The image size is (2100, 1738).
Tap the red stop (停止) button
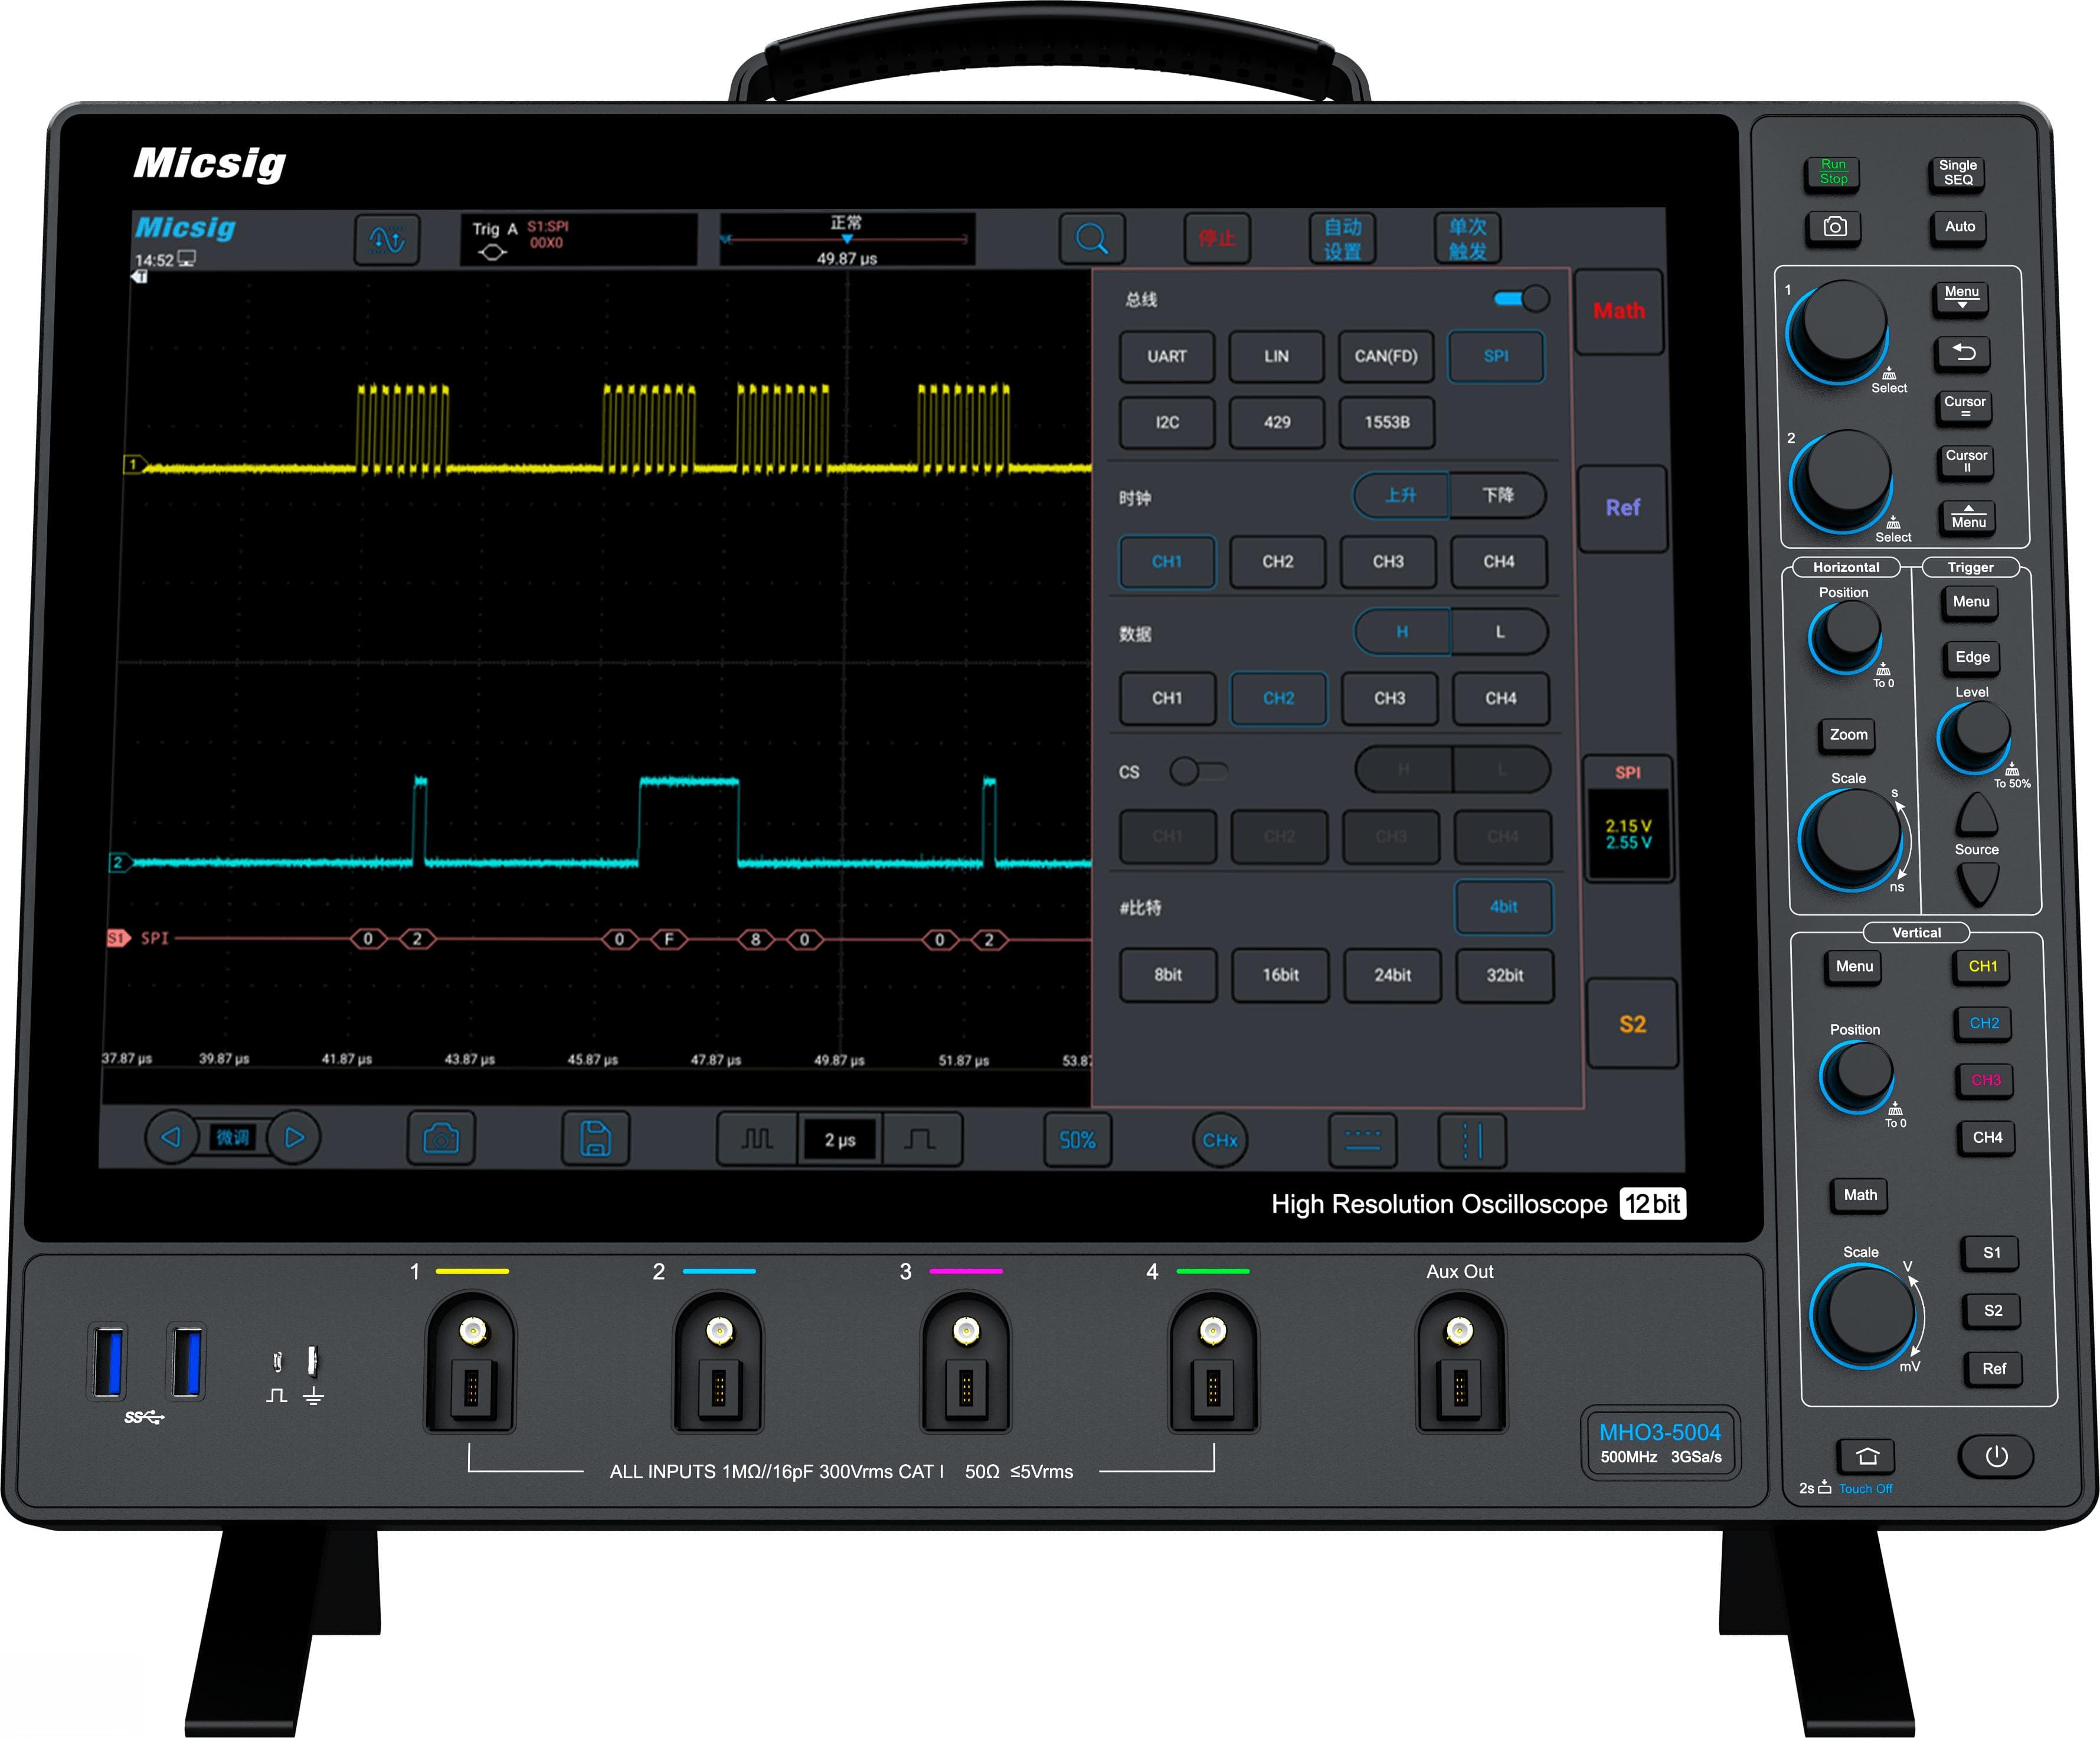coord(1217,238)
